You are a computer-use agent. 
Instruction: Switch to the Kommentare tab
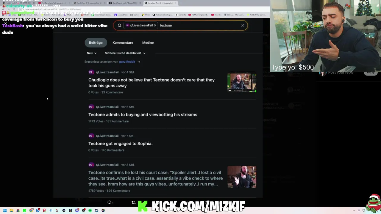[x=123, y=43]
